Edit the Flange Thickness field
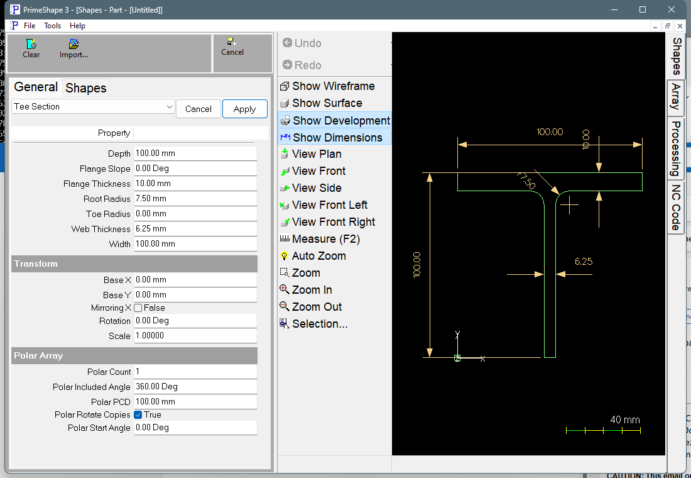This screenshot has height=478, width=691. point(195,183)
